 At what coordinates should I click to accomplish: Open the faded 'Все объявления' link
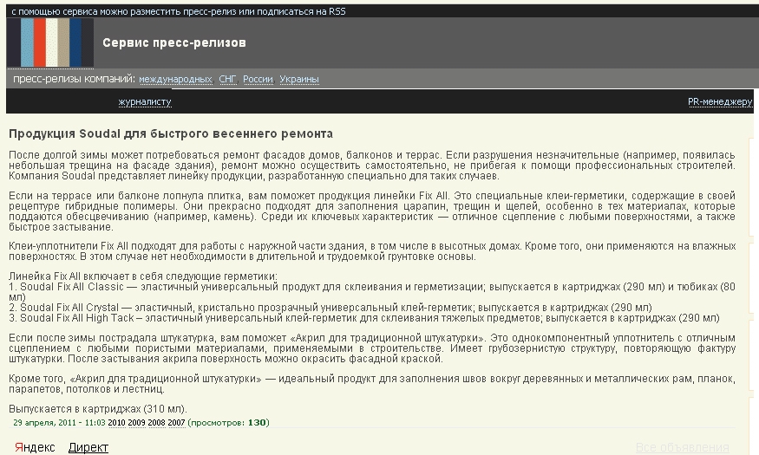tap(682, 447)
